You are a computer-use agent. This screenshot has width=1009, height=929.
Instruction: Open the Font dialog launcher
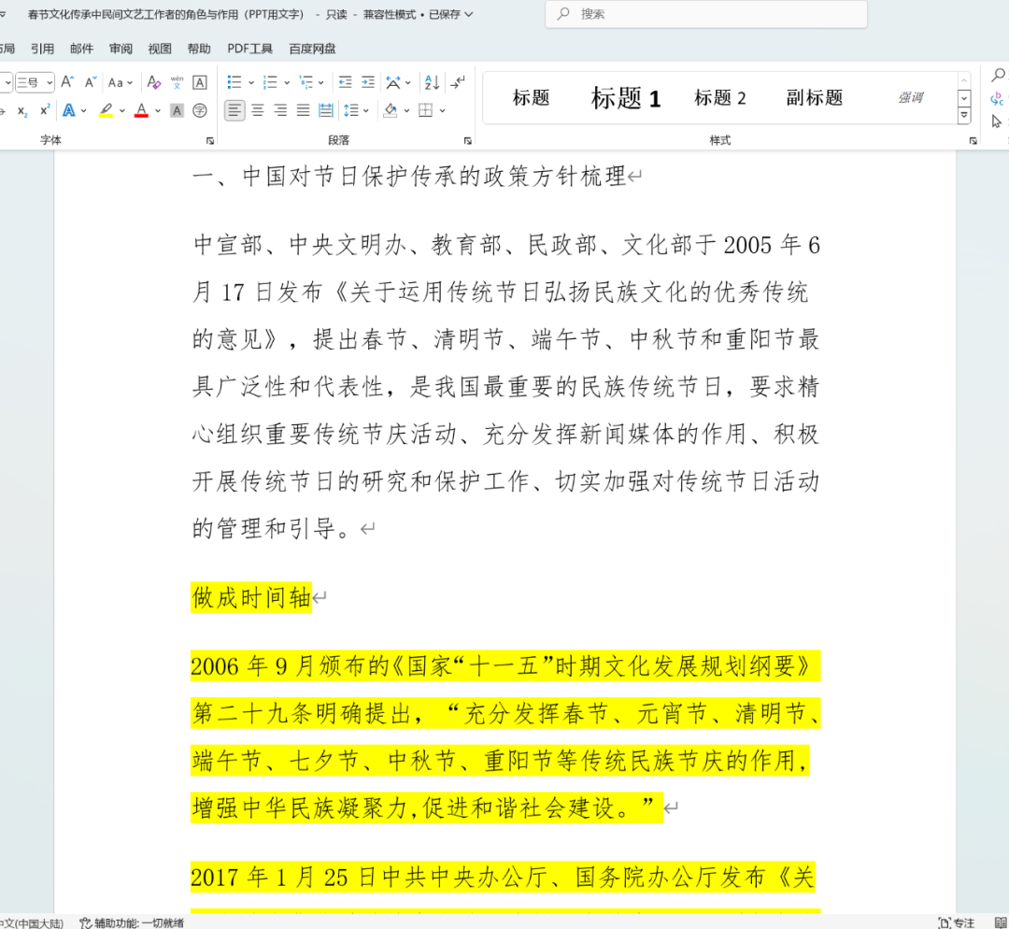tap(210, 140)
